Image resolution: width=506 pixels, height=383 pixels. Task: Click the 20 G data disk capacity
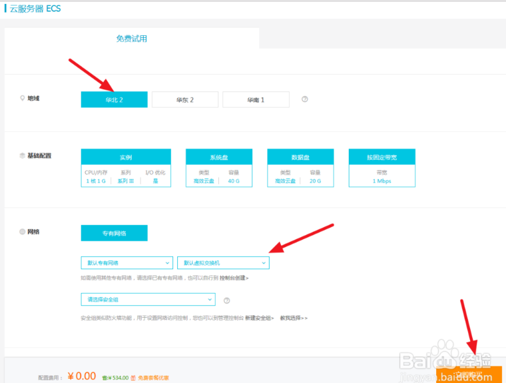316,181
